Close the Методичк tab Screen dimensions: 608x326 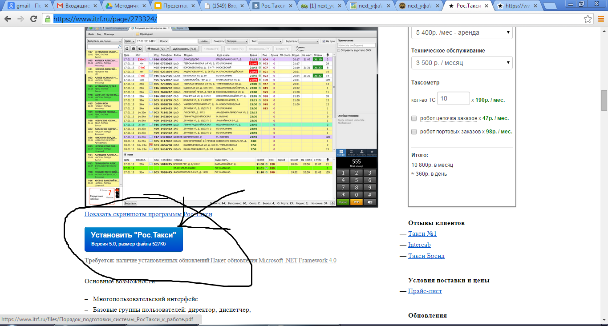tap(143, 6)
